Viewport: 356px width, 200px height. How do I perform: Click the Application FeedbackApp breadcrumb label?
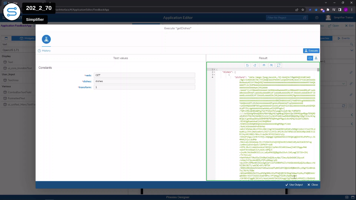[x=16, y=26]
